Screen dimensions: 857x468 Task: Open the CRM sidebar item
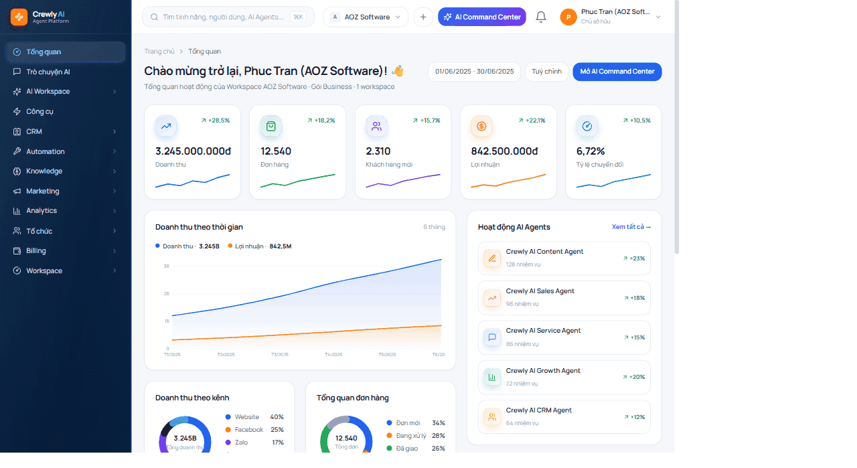65,132
